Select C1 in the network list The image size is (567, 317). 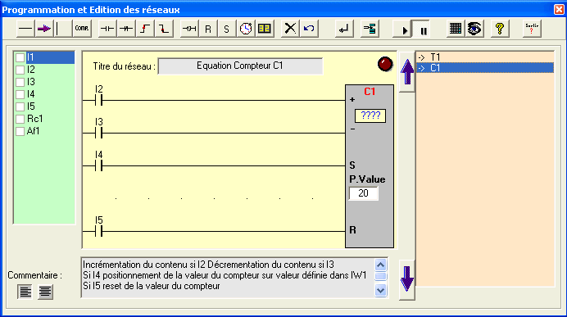(485, 68)
